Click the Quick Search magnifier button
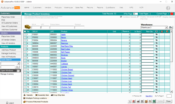The height and width of the screenshot is (104, 175). [17, 67]
